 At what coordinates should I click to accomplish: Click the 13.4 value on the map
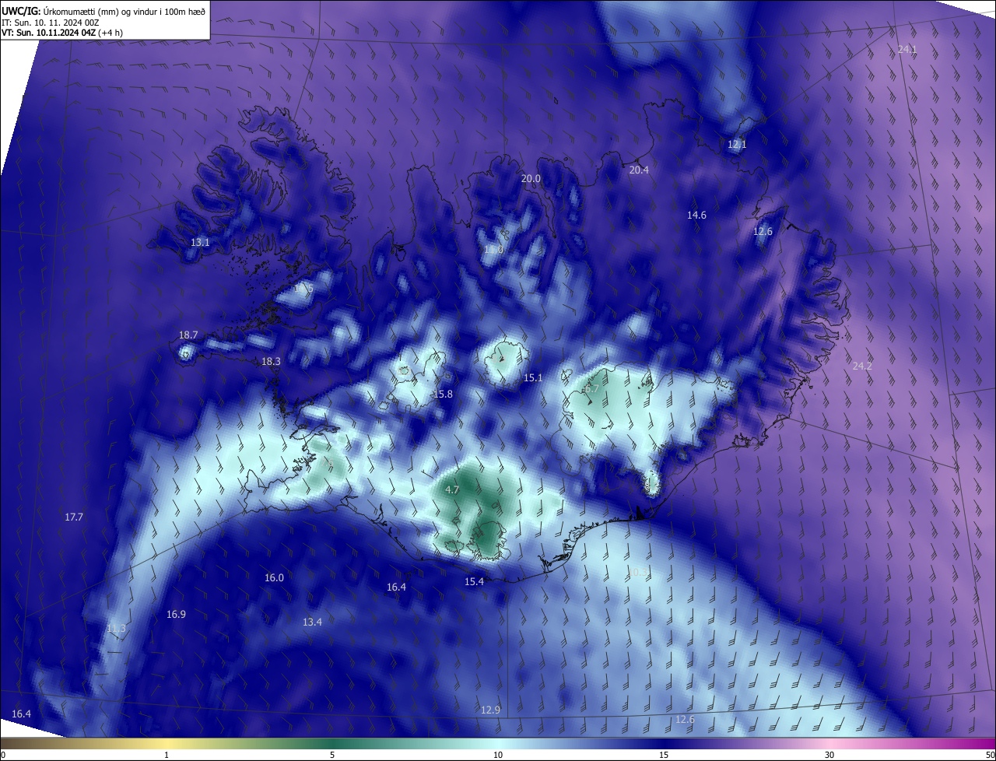[x=312, y=622]
